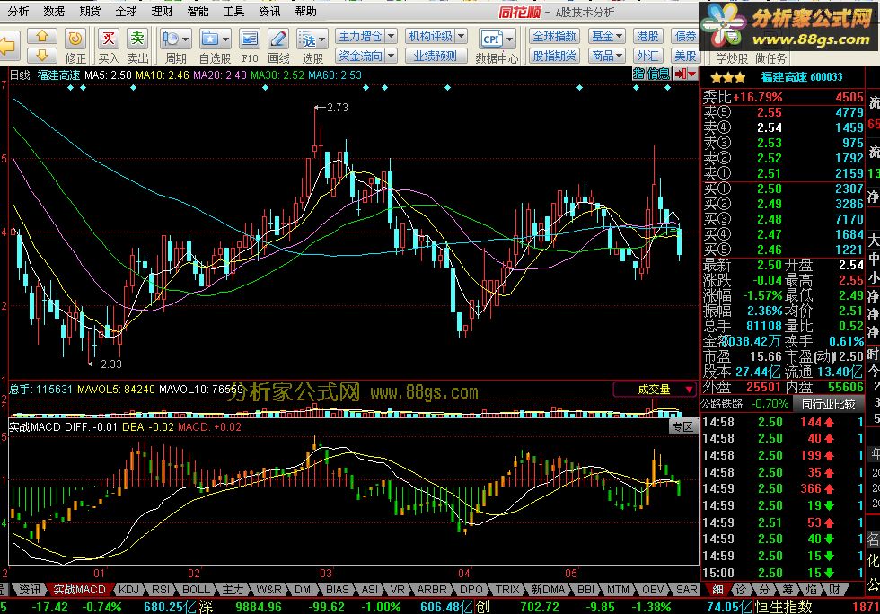880x614 pixels.
Task: Open the CPI 数据中心 icon
Action: 491,39
